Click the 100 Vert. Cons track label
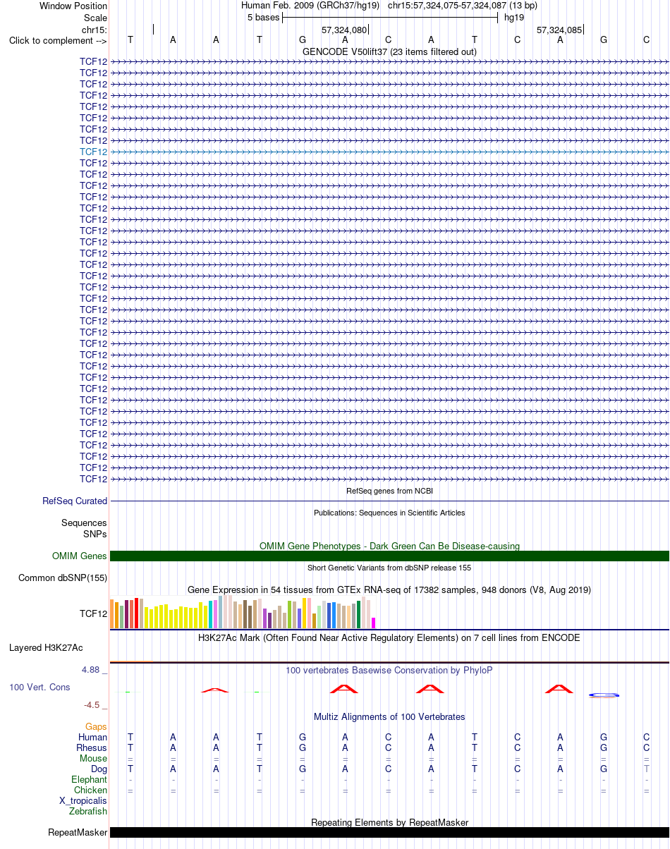Image resolution: width=670 pixels, height=849 pixels. pos(39,687)
